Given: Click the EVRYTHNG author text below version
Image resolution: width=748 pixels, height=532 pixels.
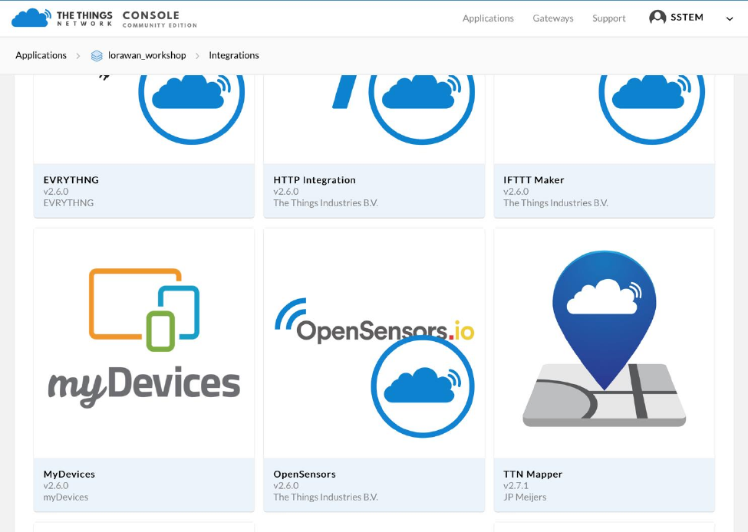Looking at the screenshot, I should [x=68, y=202].
